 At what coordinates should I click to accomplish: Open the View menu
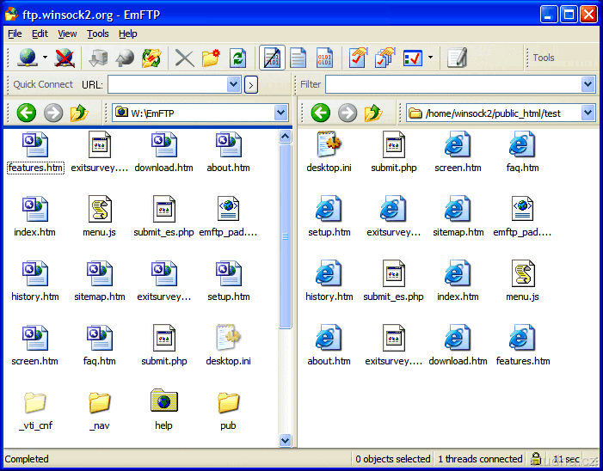[67, 34]
